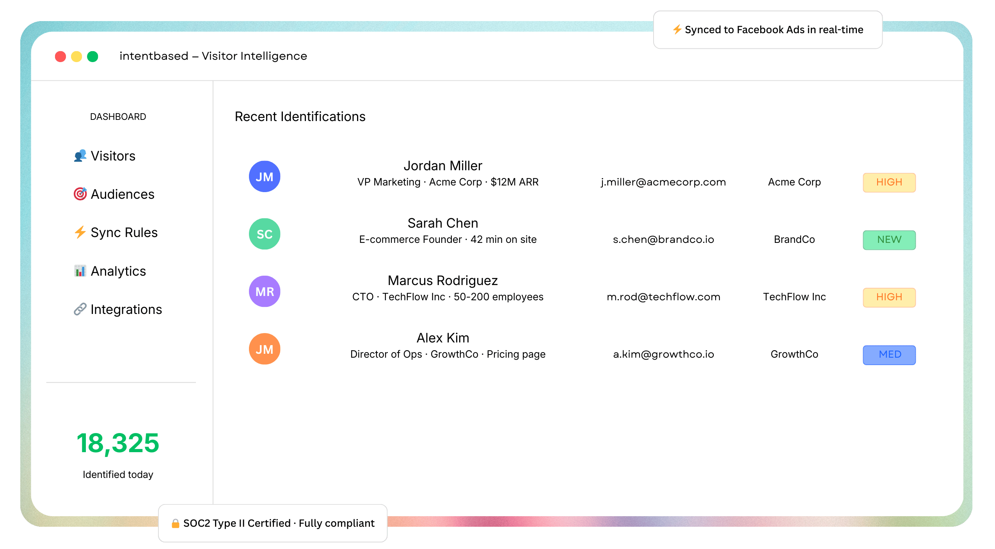Click the blue JM avatar for Jordan Miller
Image resolution: width=995 pixels, height=549 pixels.
click(265, 176)
